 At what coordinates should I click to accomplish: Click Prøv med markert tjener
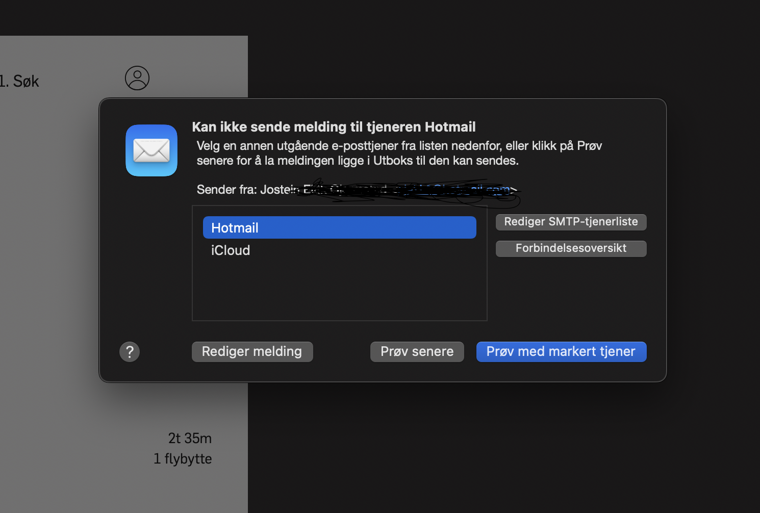561,352
